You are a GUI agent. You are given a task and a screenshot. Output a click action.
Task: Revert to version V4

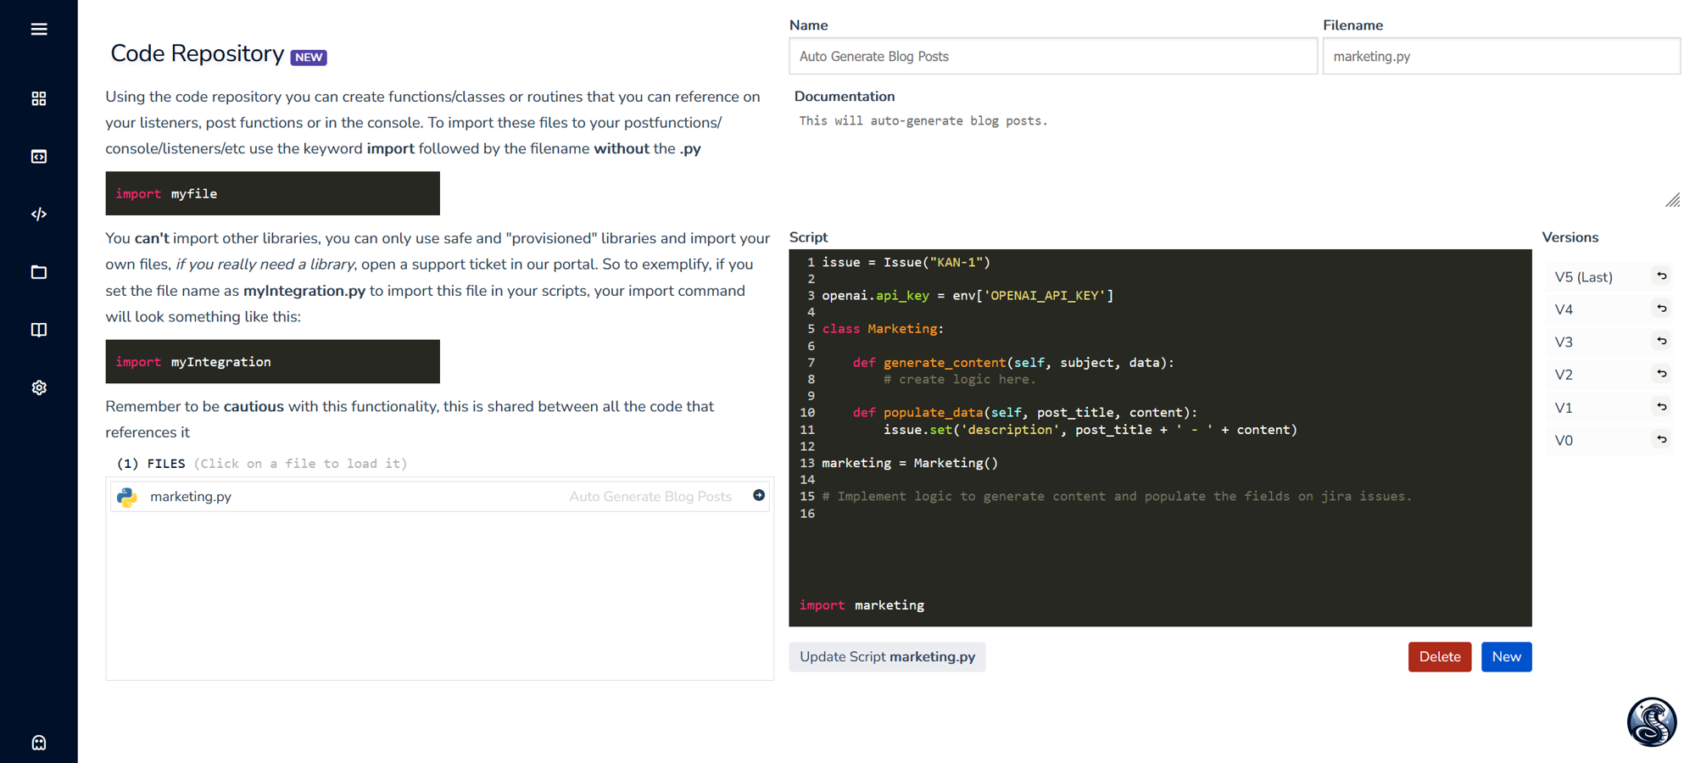[1661, 309]
